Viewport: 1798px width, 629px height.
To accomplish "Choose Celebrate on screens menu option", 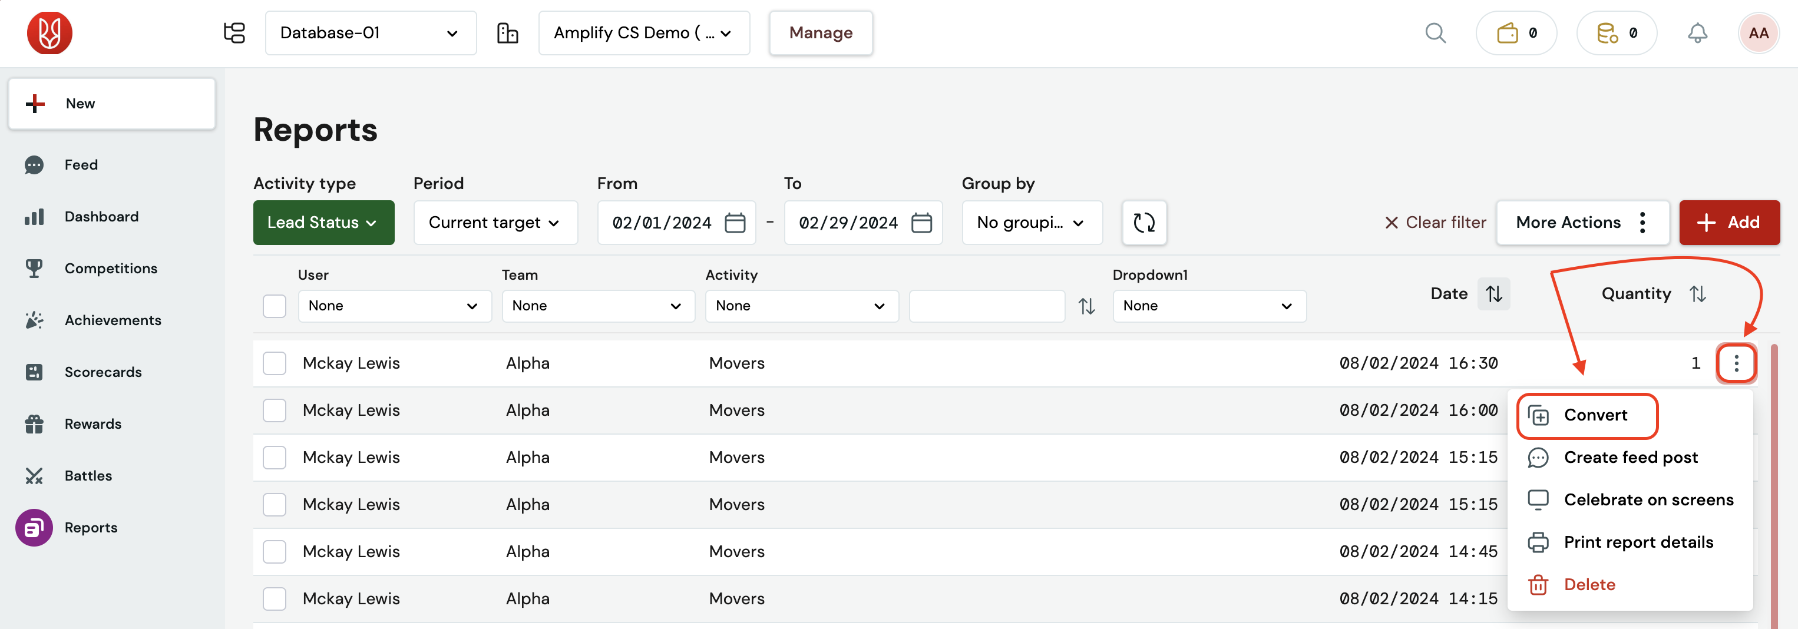I will pyautogui.click(x=1630, y=501).
